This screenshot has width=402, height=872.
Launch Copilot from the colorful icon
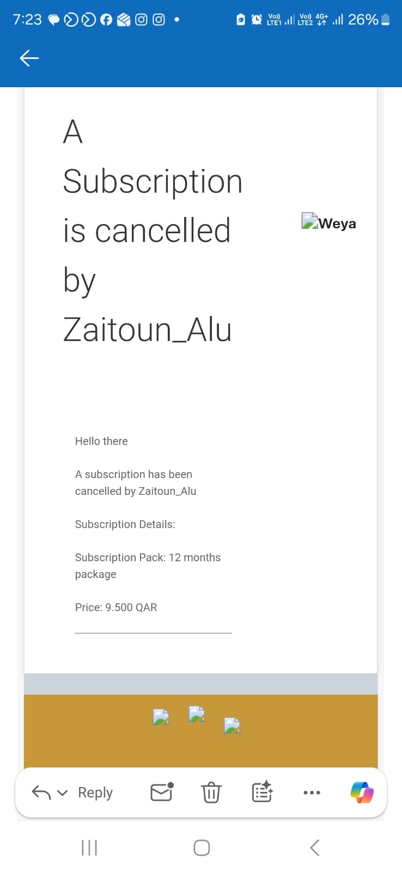pyautogui.click(x=362, y=792)
